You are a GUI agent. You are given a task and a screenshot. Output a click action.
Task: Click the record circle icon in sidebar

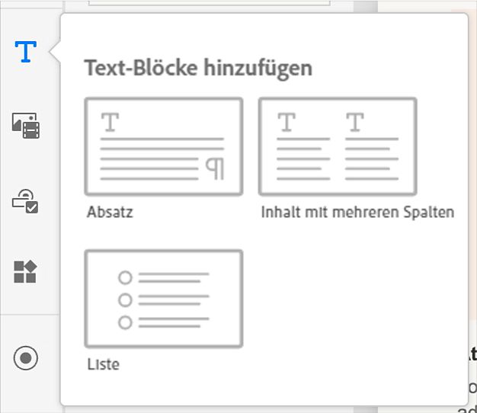(26, 358)
